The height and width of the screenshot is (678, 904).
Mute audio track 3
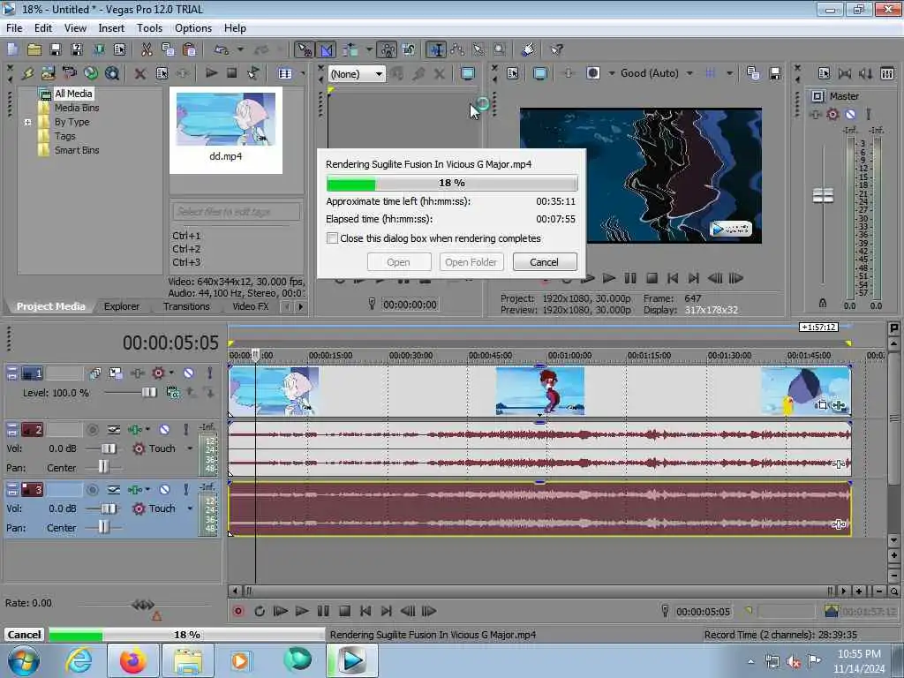(x=164, y=489)
